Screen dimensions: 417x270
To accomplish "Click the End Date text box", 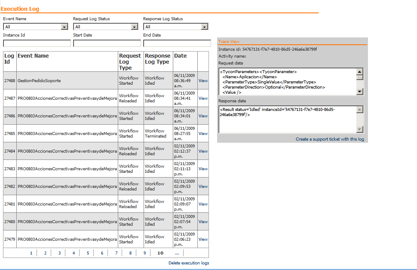I will [x=177, y=43].
